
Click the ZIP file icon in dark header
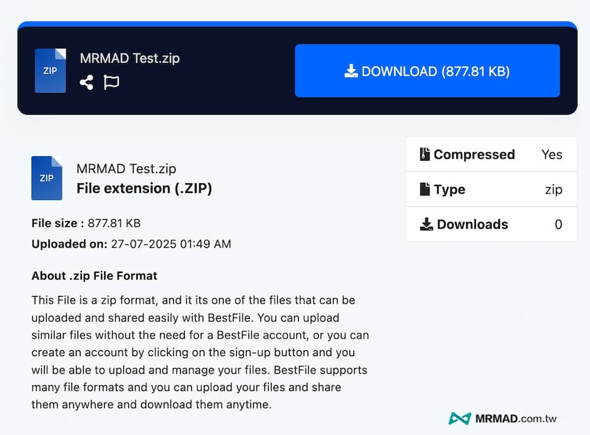point(50,70)
